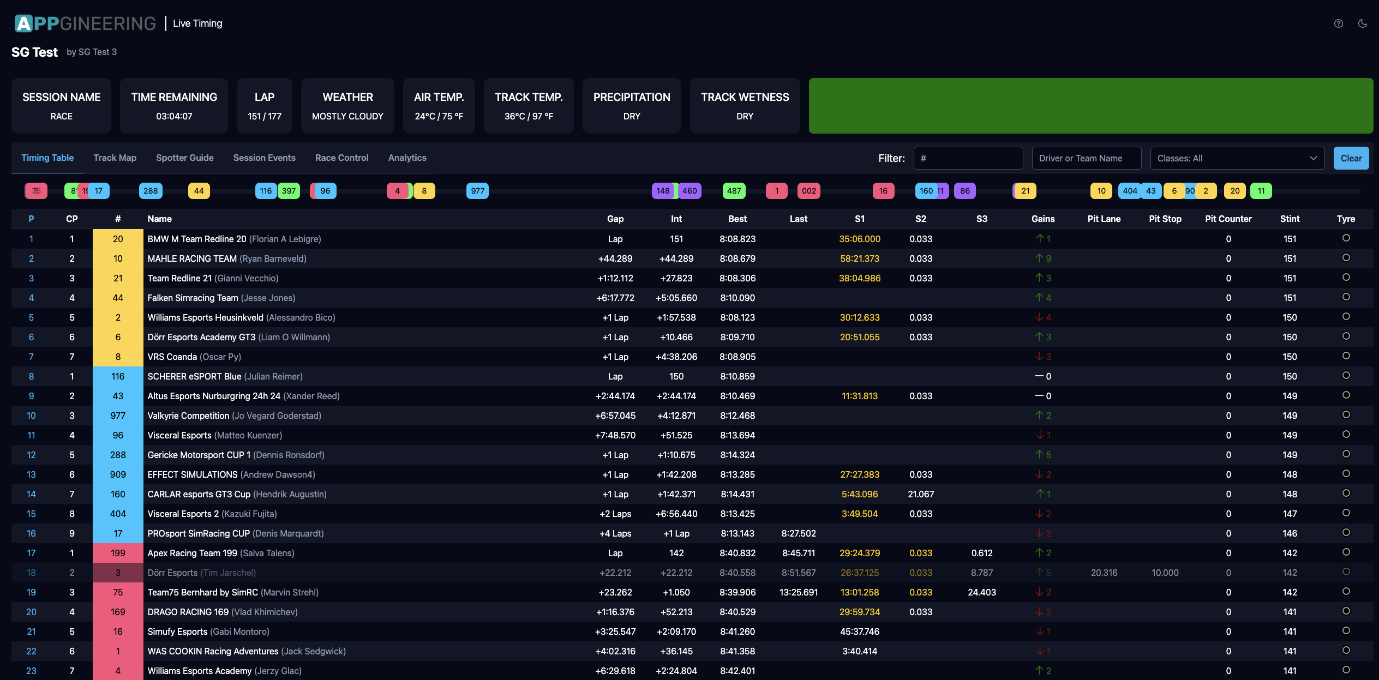
Task: Click the # filter input field
Action: click(968, 158)
